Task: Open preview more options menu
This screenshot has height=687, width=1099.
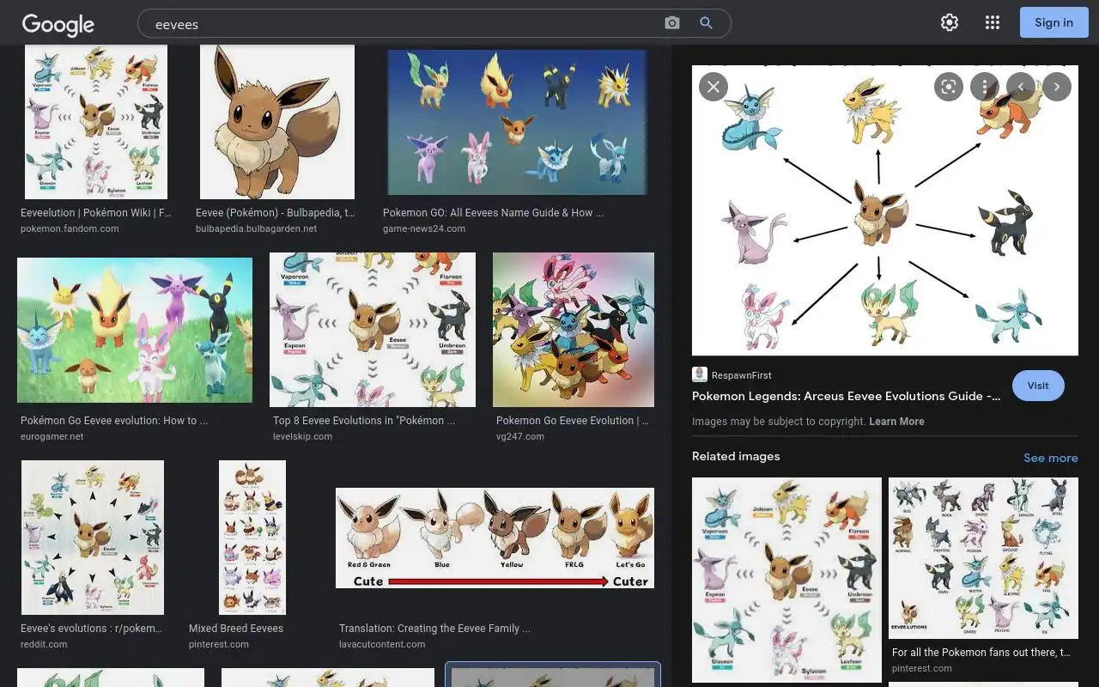Action: pyautogui.click(x=985, y=87)
